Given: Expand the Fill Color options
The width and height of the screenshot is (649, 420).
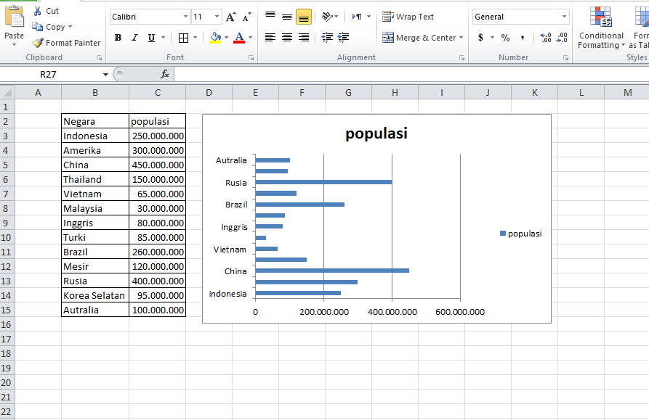Looking at the screenshot, I should (x=227, y=38).
